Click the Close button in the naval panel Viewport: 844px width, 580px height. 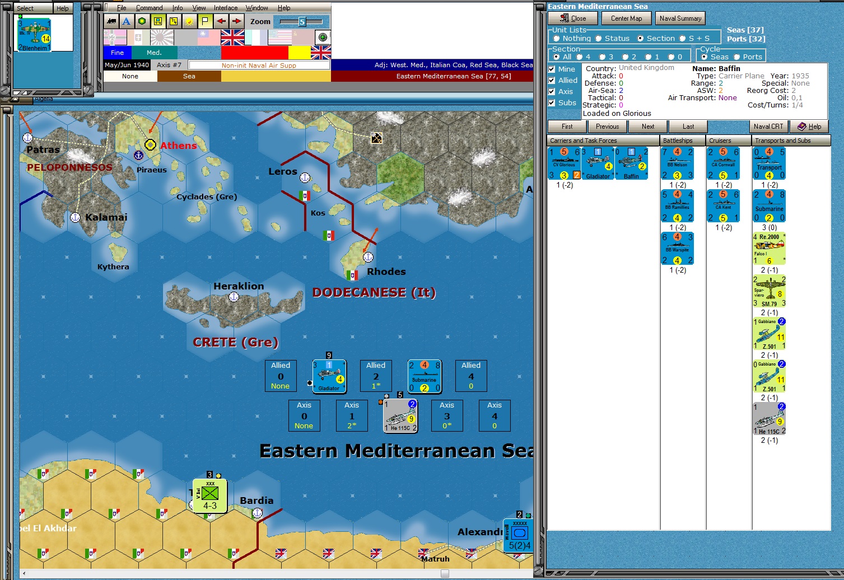pos(572,18)
